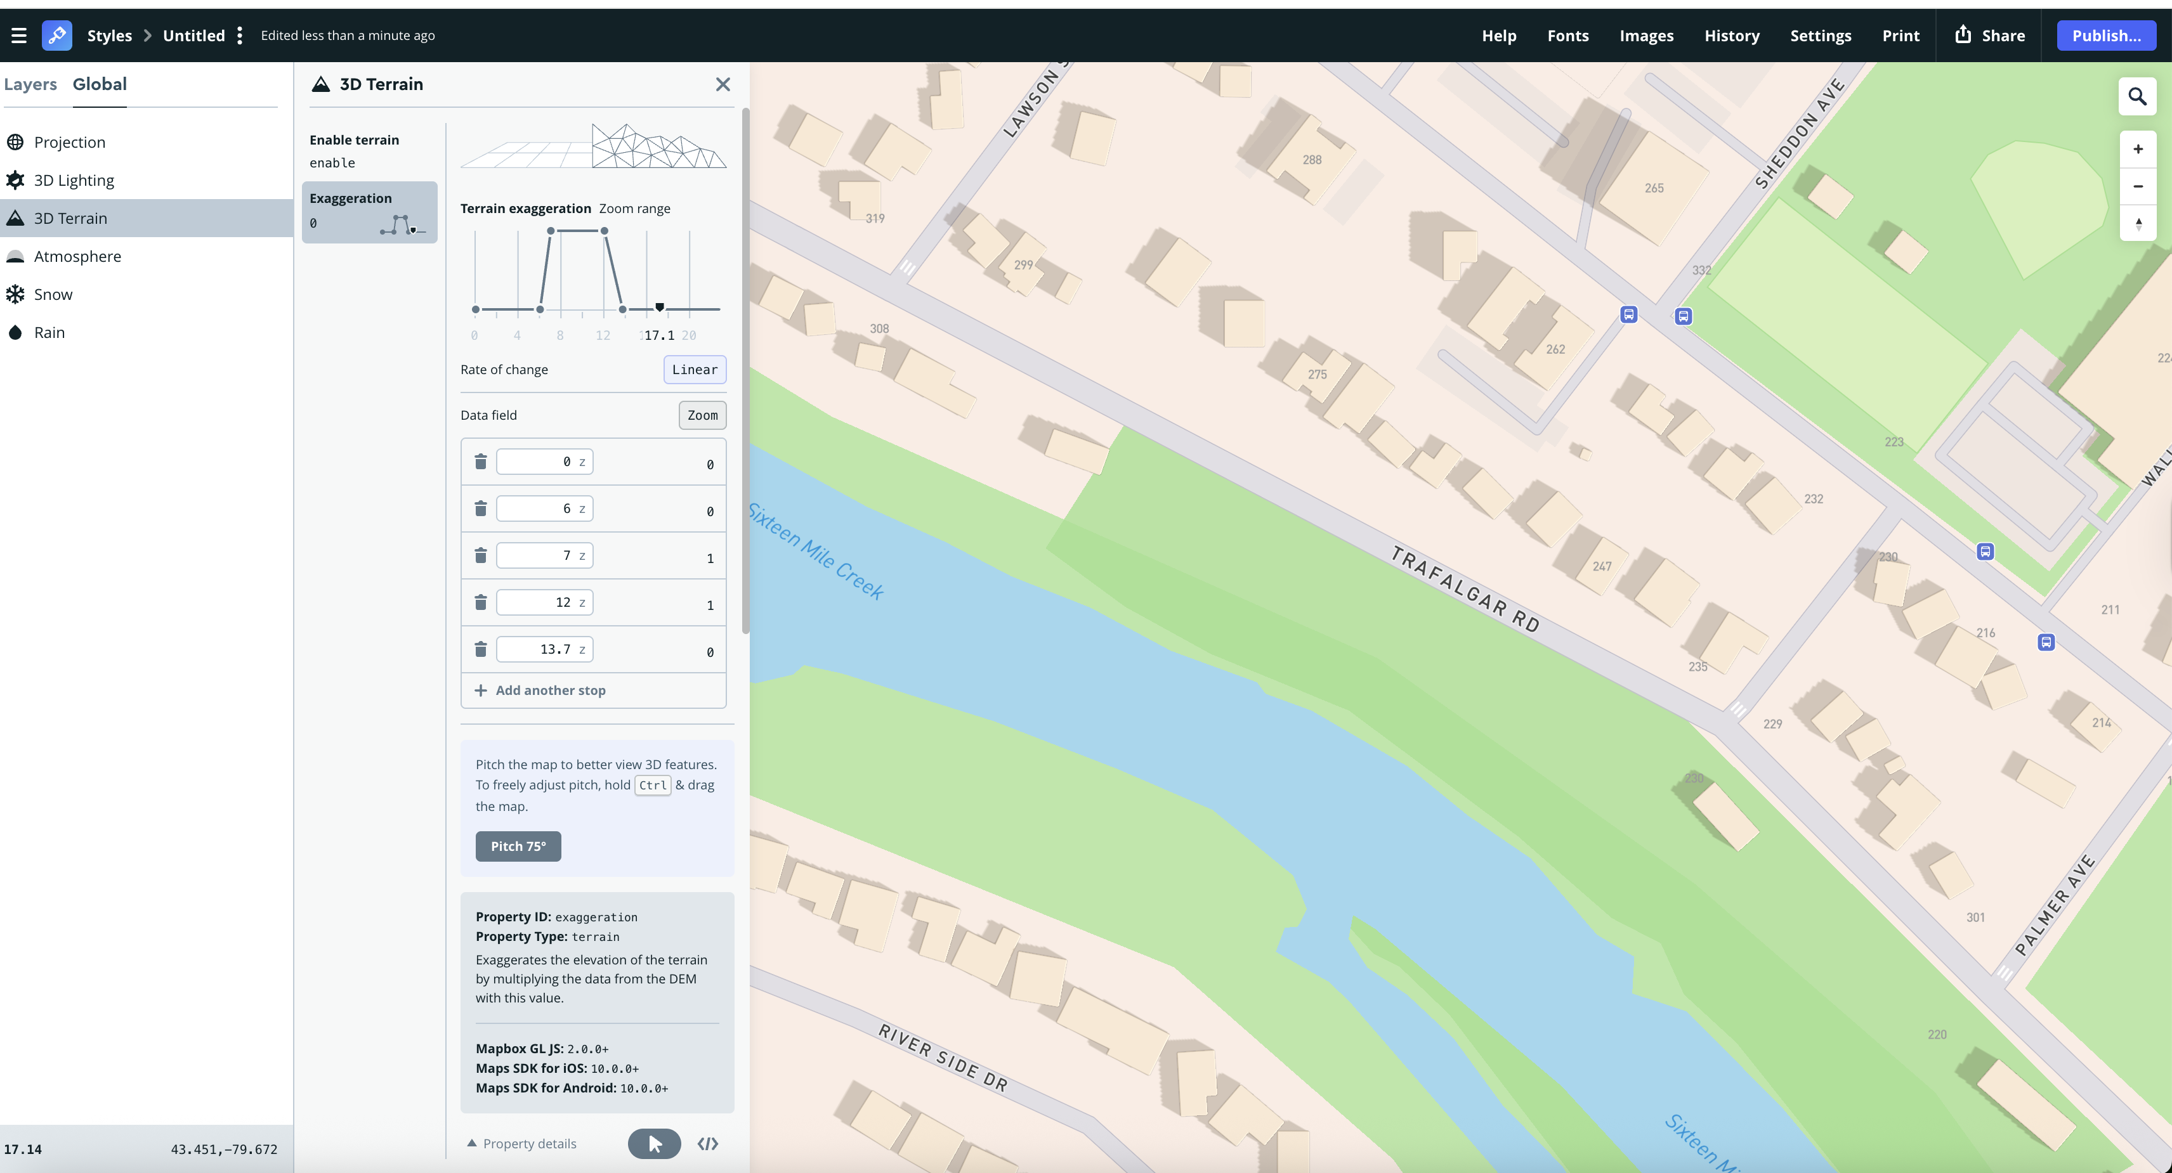Click the map search magnifier icon
The height and width of the screenshot is (1173, 2172).
pyautogui.click(x=2138, y=97)
